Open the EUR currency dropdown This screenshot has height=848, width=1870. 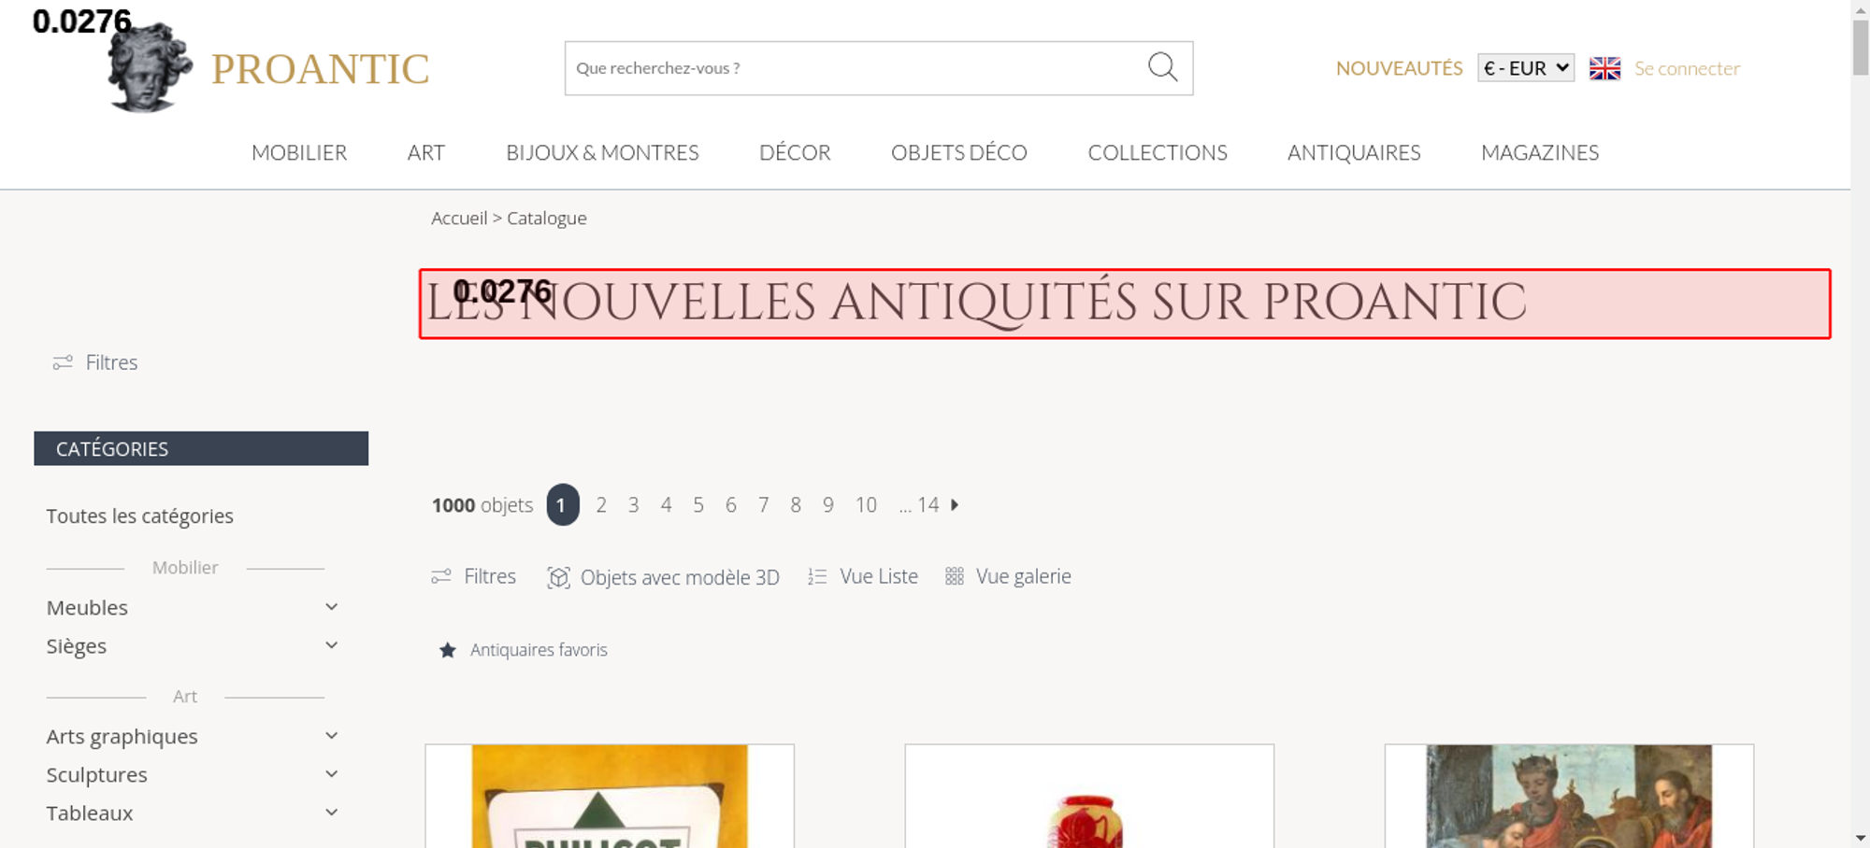1526,68
